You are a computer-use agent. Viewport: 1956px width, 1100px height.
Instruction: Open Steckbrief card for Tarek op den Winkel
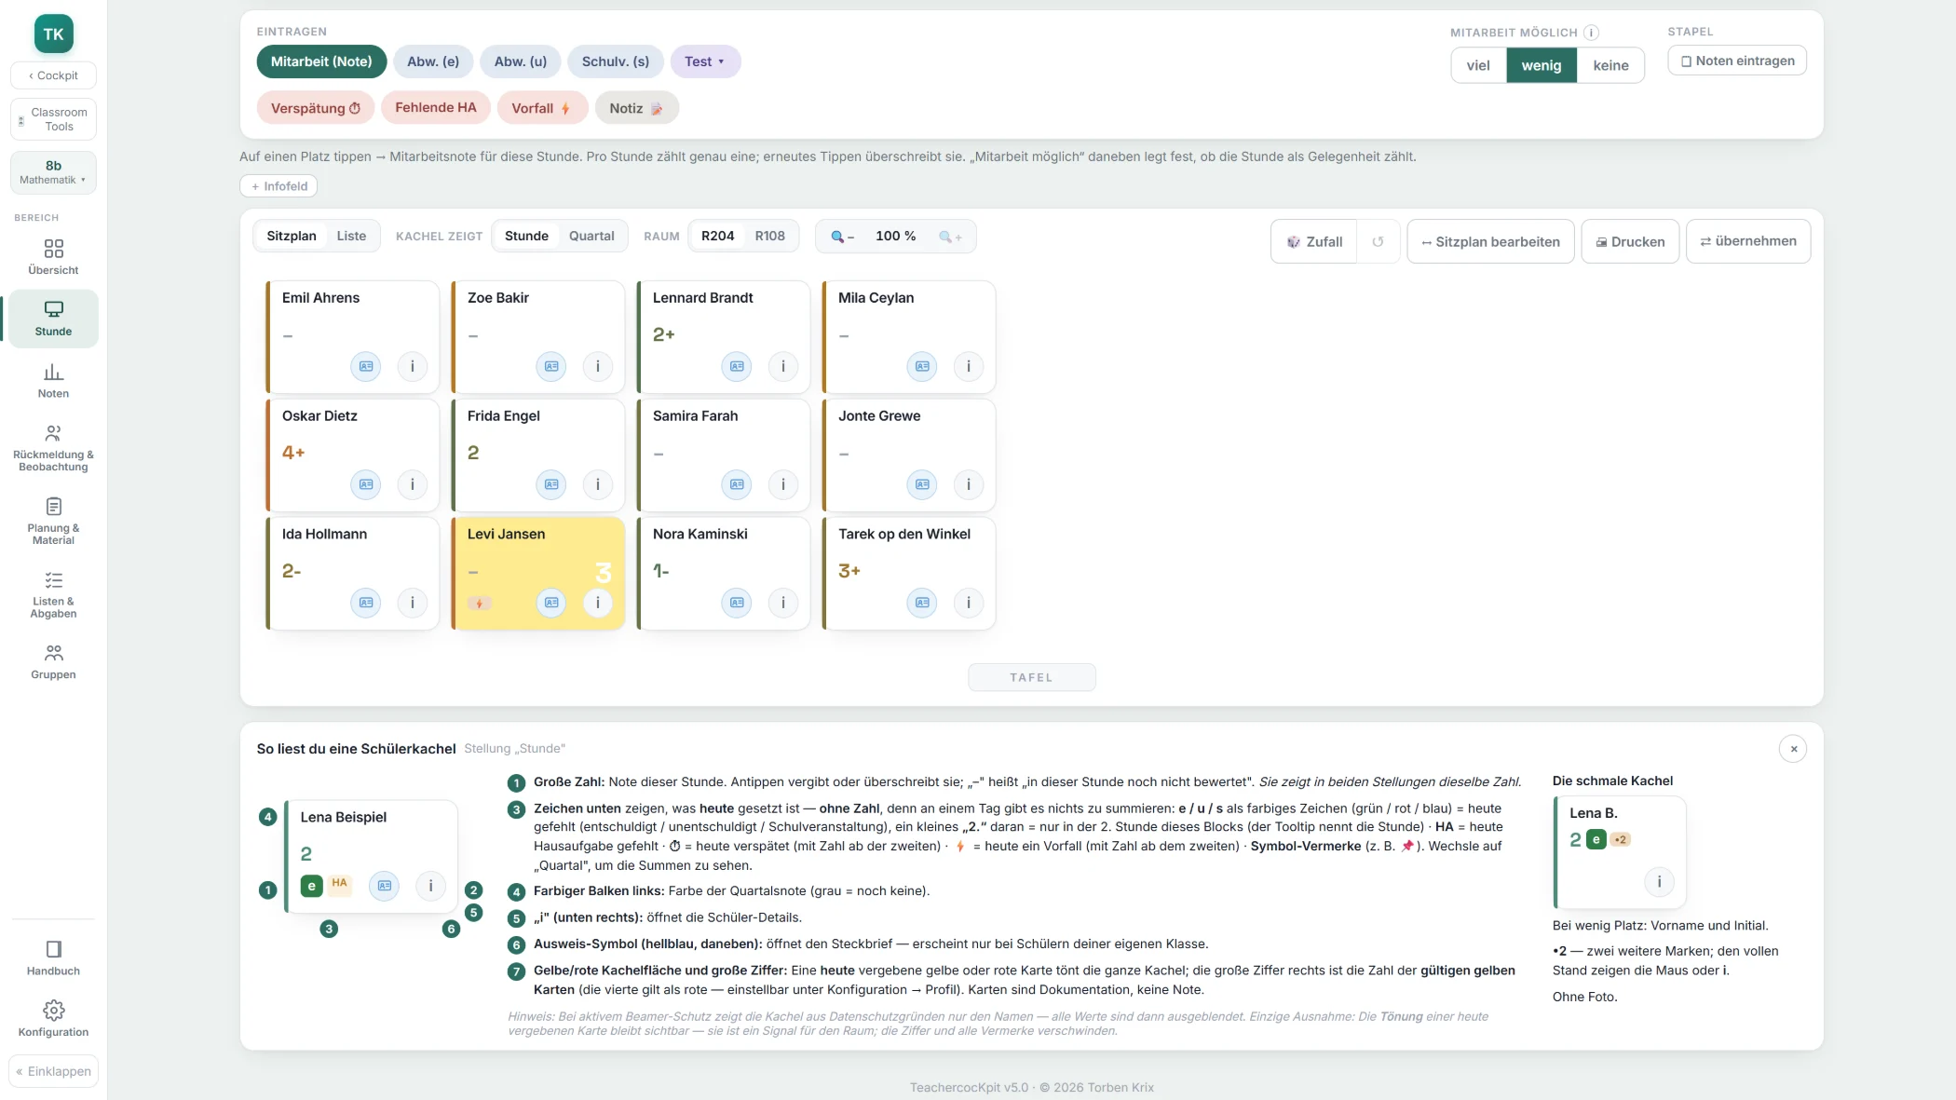[x=922, y=604]
